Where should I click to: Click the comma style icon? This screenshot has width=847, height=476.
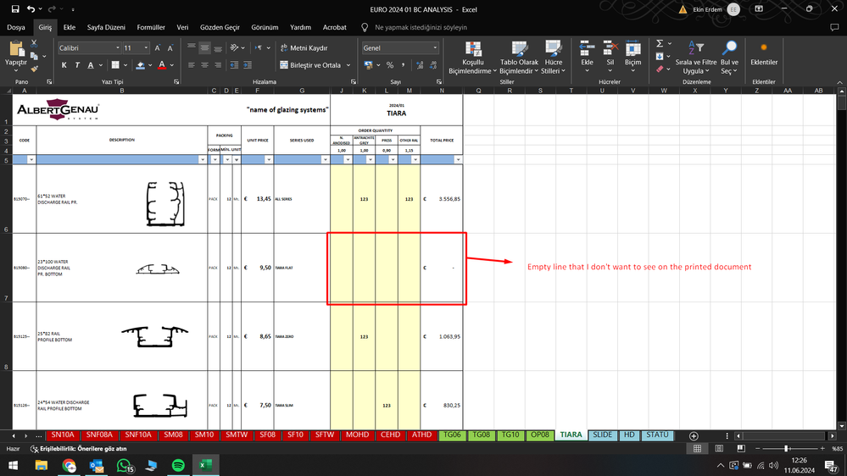point(403,65)
